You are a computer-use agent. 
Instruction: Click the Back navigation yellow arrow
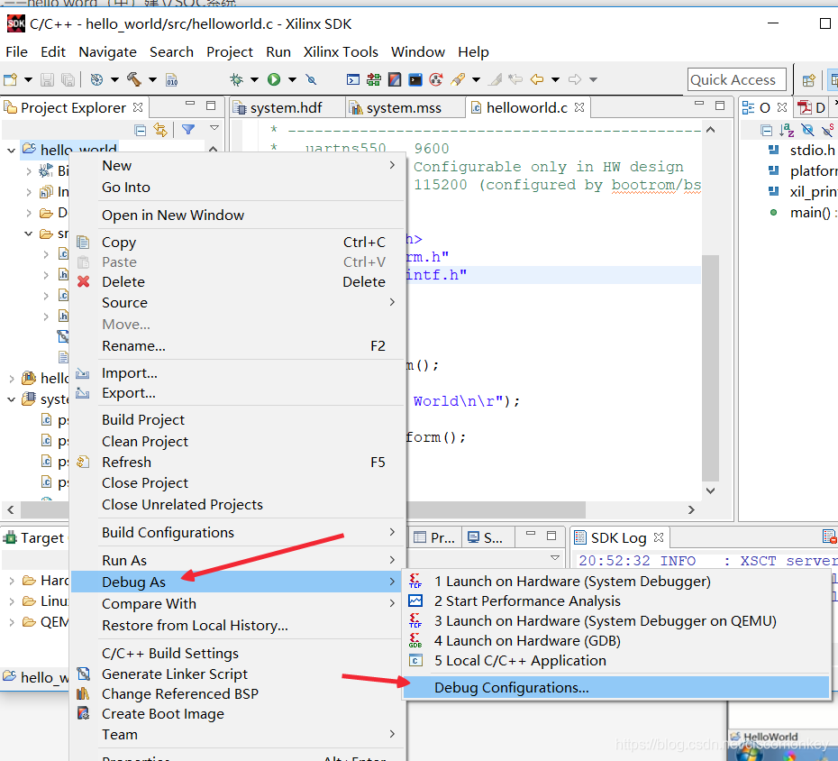(536, 79)
